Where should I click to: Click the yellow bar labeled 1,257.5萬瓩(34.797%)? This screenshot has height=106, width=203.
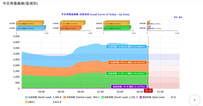30,23
